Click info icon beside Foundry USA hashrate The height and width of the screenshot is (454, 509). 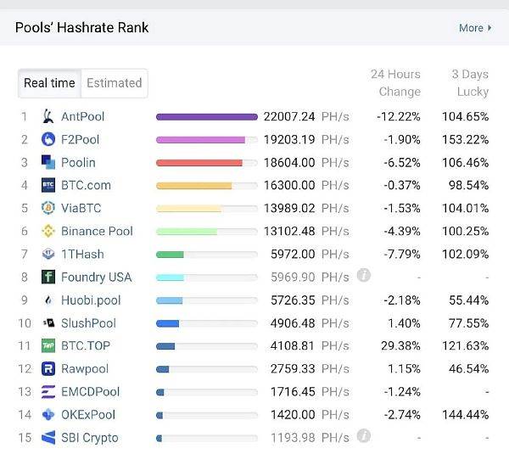(x=364, y=276)
